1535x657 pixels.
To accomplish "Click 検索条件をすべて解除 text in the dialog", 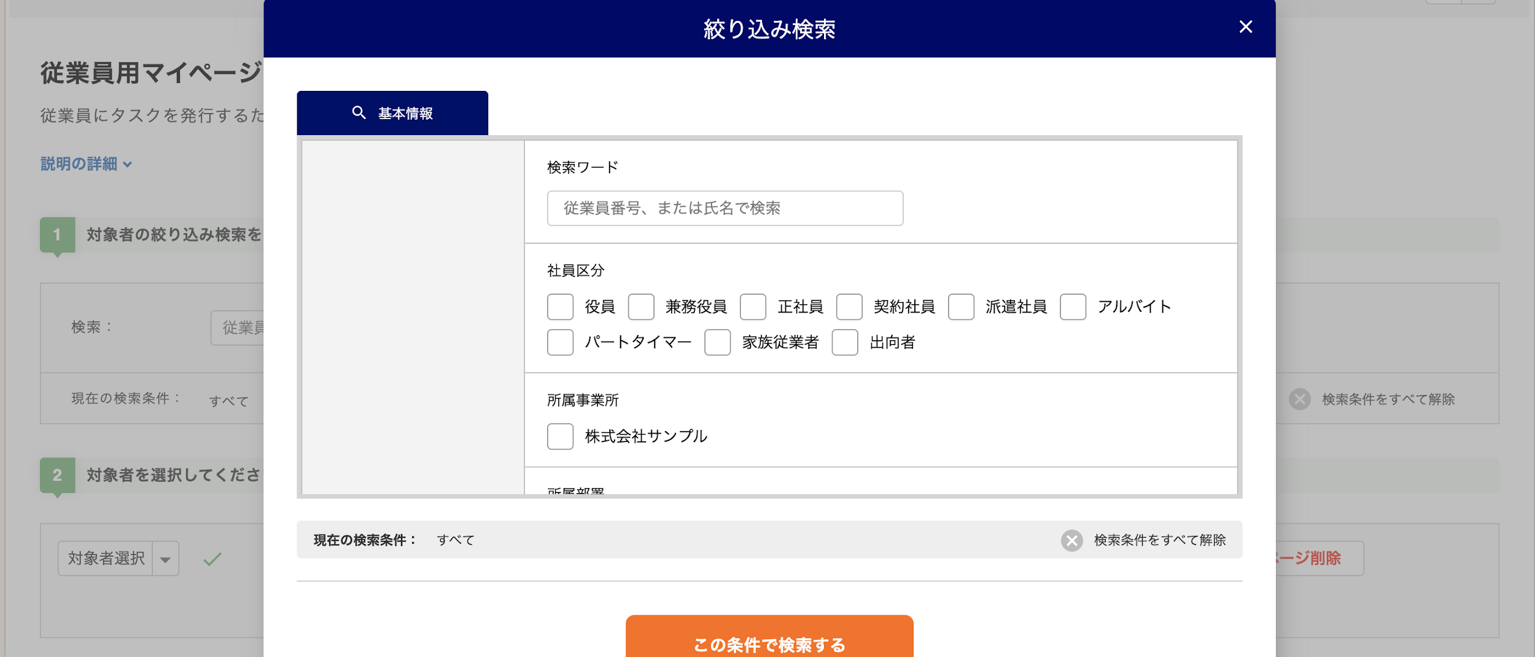I will click(1159, 540).
